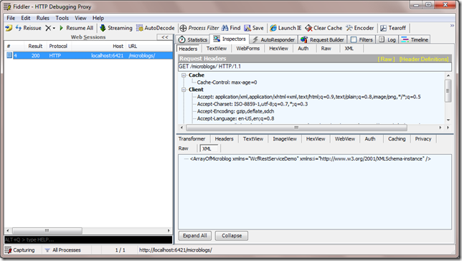Image resolution: width=462 pixels, height=261 pixels.
Task: Select request WebForms tab
Action: pyautogui.click(x=248, y=49)
